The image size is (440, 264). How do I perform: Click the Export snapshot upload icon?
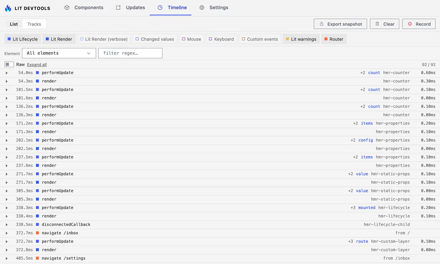[322, 24]
